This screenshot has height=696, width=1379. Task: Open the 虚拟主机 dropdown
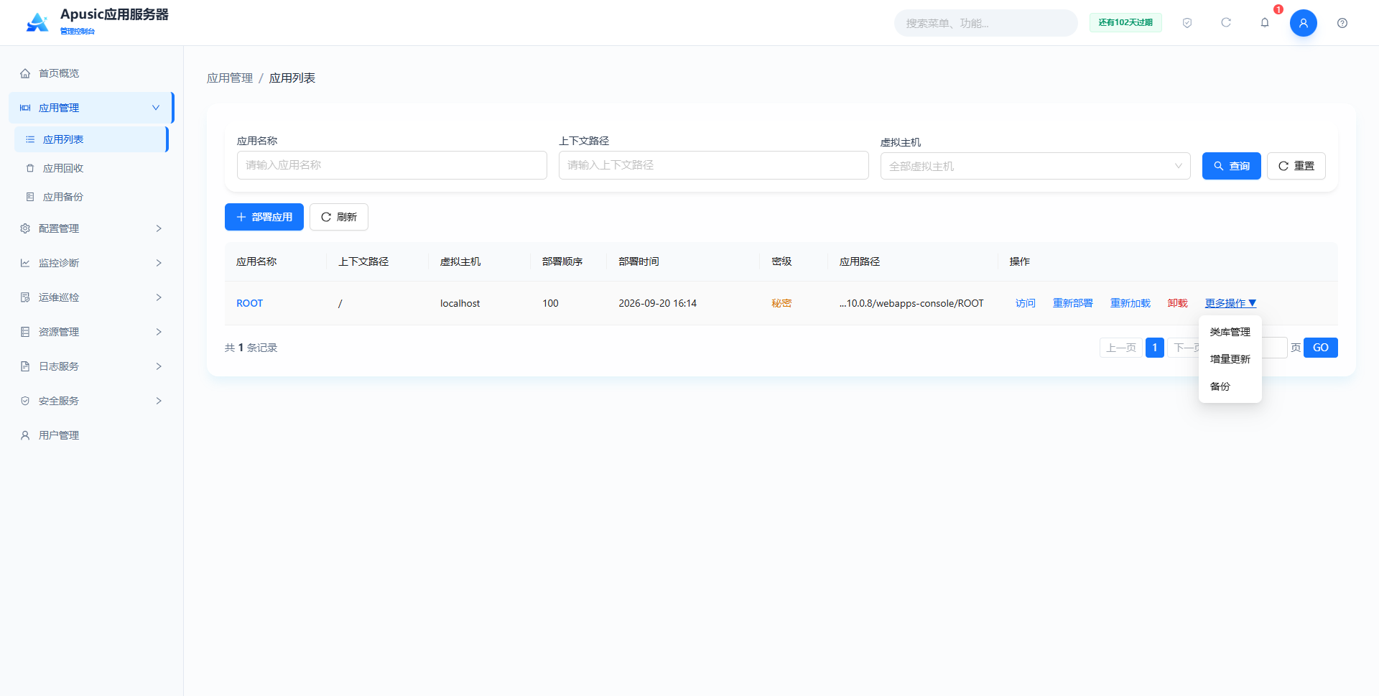tap(1036, 166)
